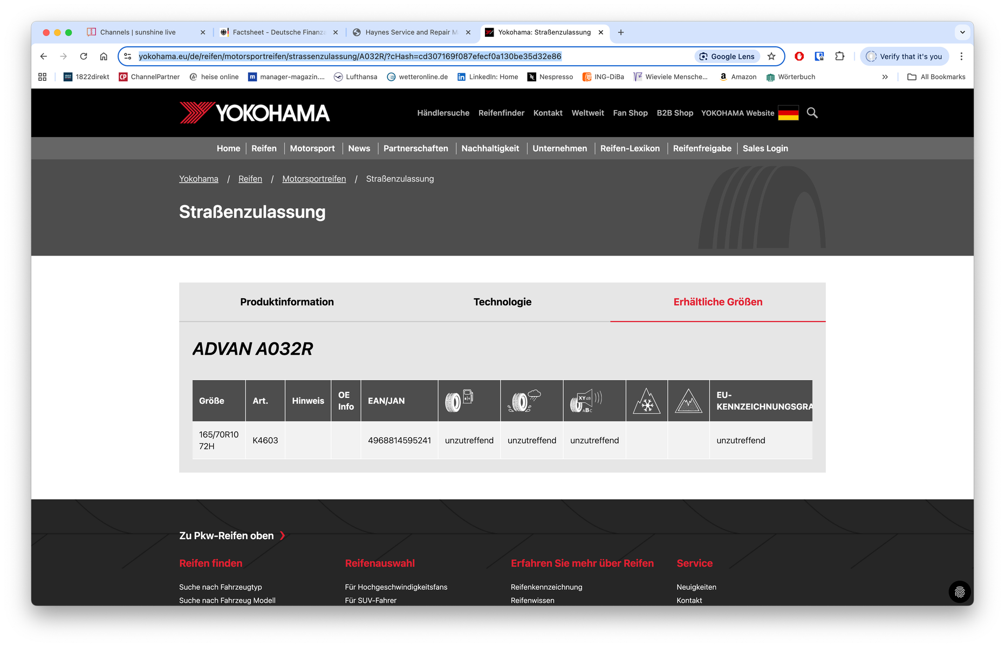Bookmark this page with the star icon
The image size is (1005, 647).
[771, 56]
